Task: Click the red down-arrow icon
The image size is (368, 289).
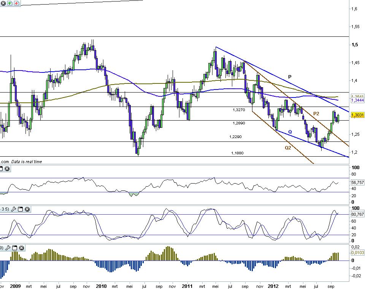Action: pyautogui.click(x=16, y=3)
